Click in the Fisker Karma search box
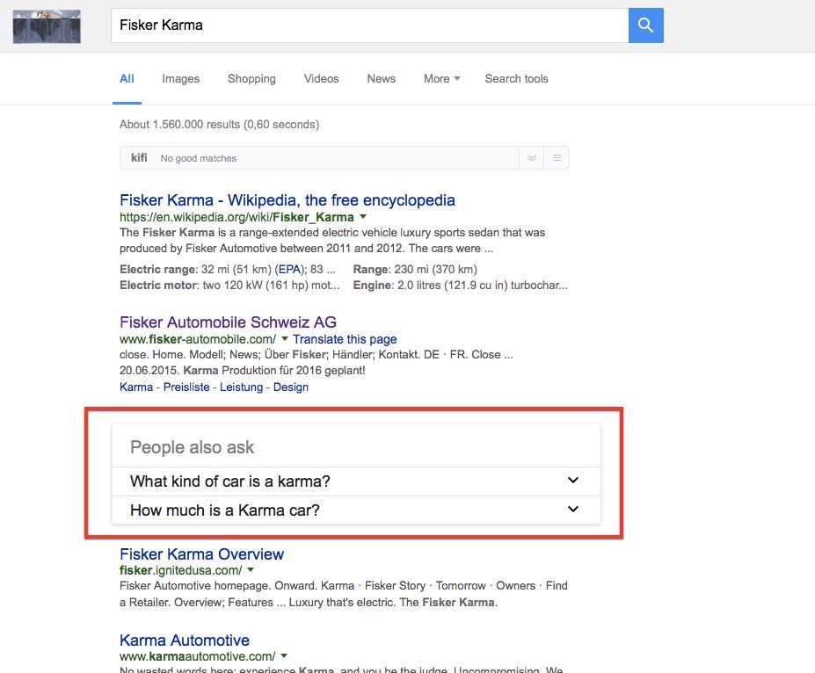 369,25
